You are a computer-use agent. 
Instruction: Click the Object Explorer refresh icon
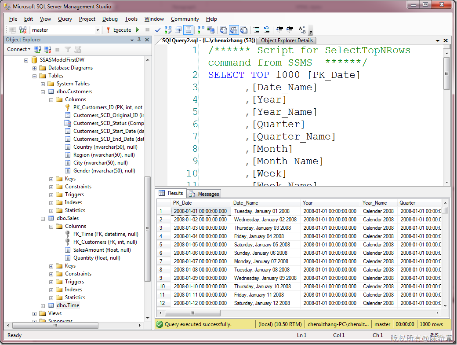click(78, 49)
